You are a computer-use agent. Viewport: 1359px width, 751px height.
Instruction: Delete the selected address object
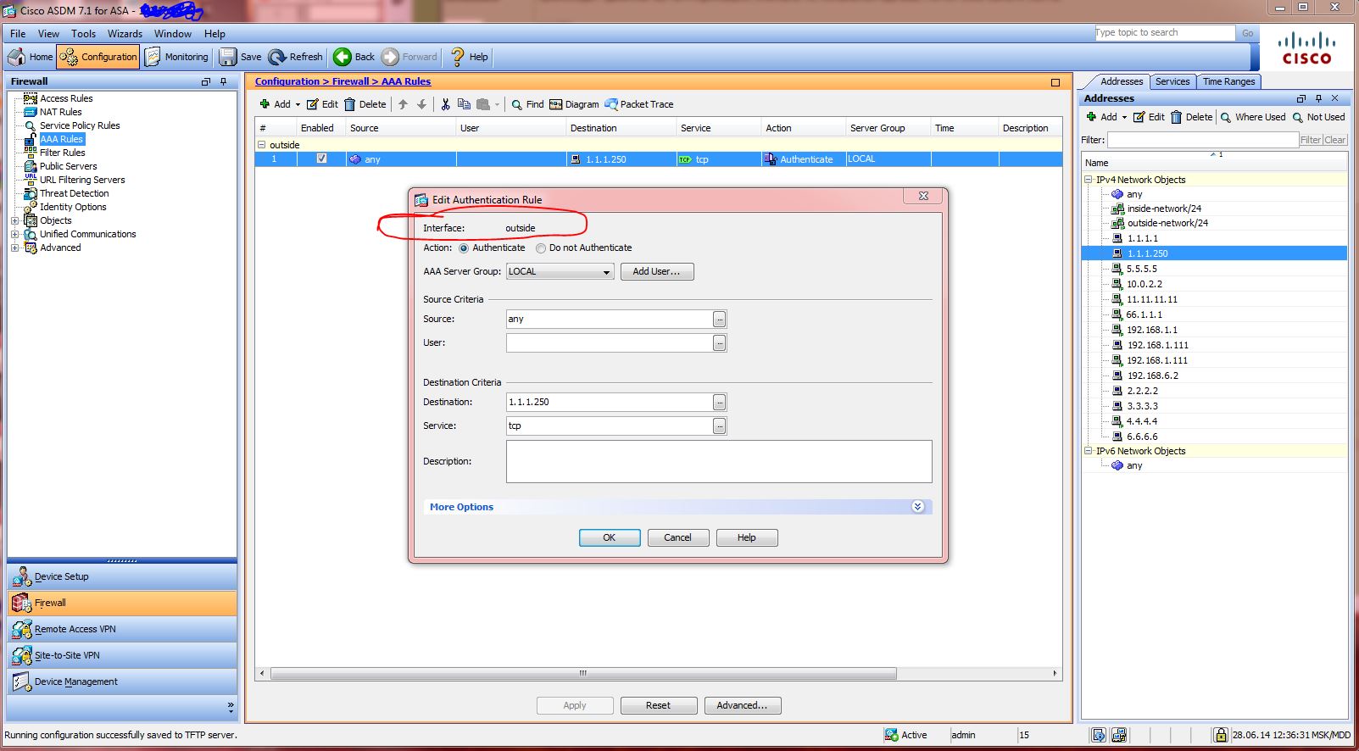pyautogui.click(x=1192, y=117)
